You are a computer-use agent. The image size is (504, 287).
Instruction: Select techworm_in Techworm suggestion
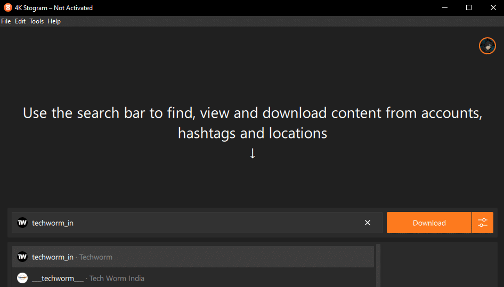pyautogui.click(x=193, y=257)
